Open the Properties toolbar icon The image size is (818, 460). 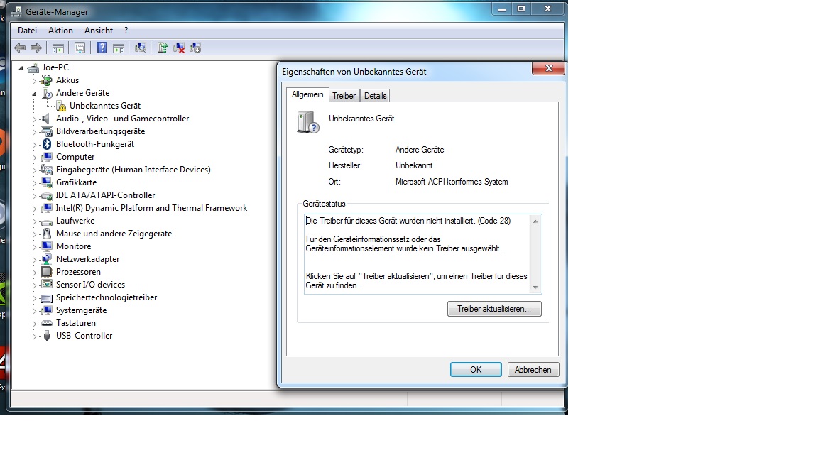pyautogui.click(x=80, y=48)
